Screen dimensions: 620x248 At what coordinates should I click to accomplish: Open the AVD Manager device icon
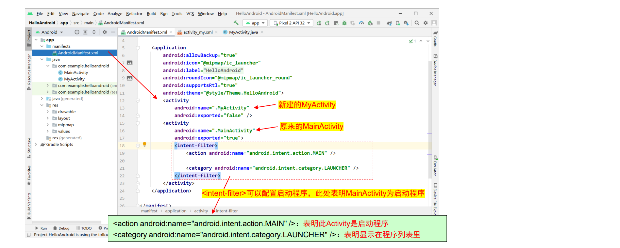pos(398,23)
